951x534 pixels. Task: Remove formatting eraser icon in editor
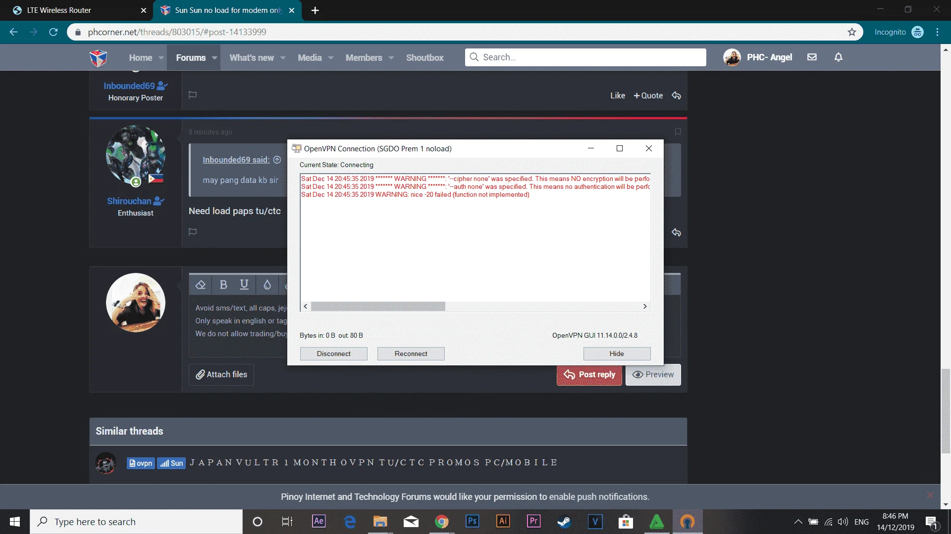point(201,285)
